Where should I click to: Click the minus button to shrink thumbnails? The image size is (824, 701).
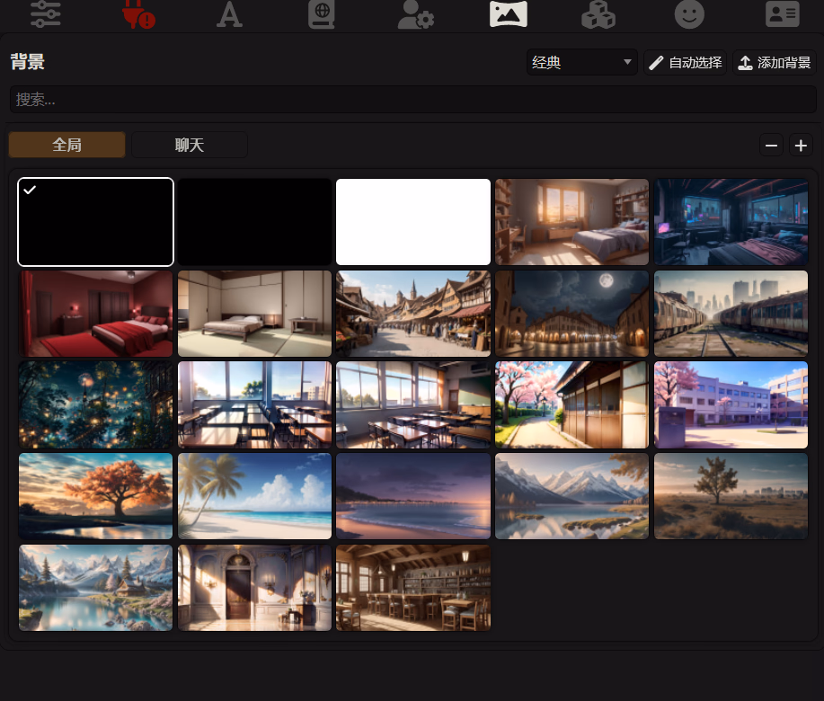coord(771,145)
